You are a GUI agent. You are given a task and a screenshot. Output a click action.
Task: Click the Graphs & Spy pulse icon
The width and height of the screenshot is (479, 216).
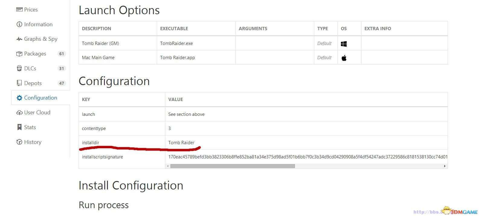coord(19,39)
